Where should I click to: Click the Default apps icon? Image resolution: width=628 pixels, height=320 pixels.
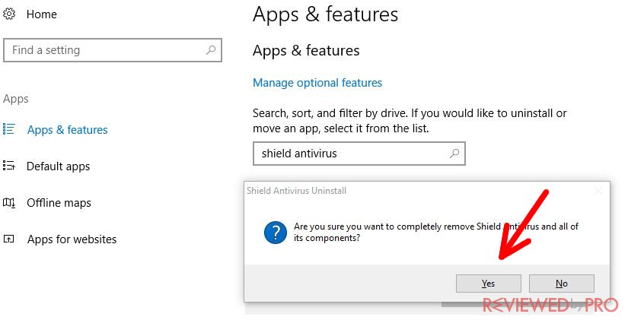coord(9,166)
